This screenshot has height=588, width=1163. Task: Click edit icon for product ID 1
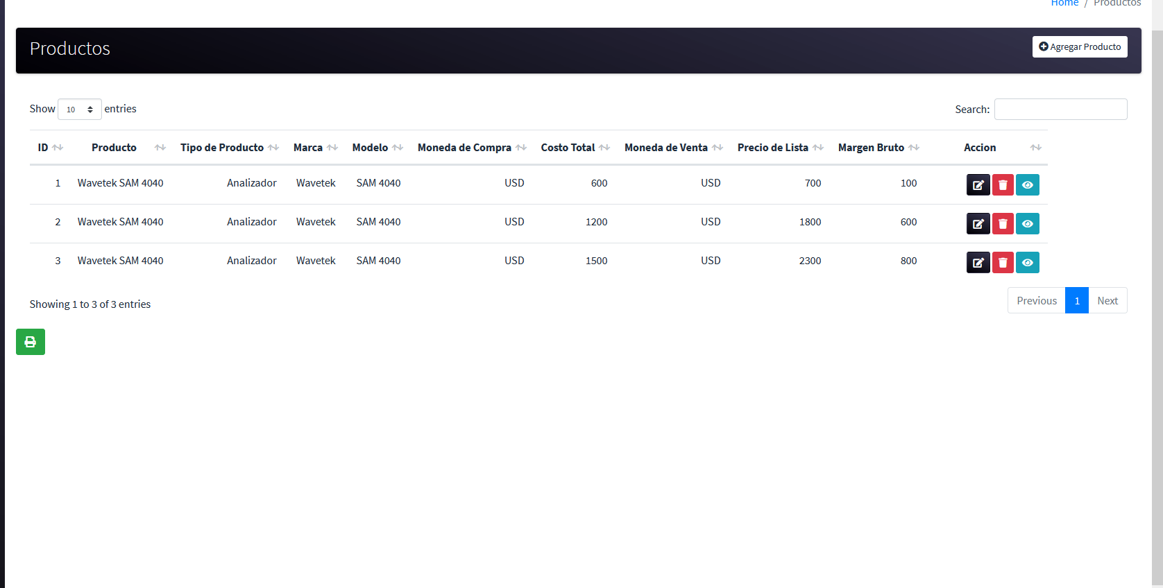[x=978, y=185]
